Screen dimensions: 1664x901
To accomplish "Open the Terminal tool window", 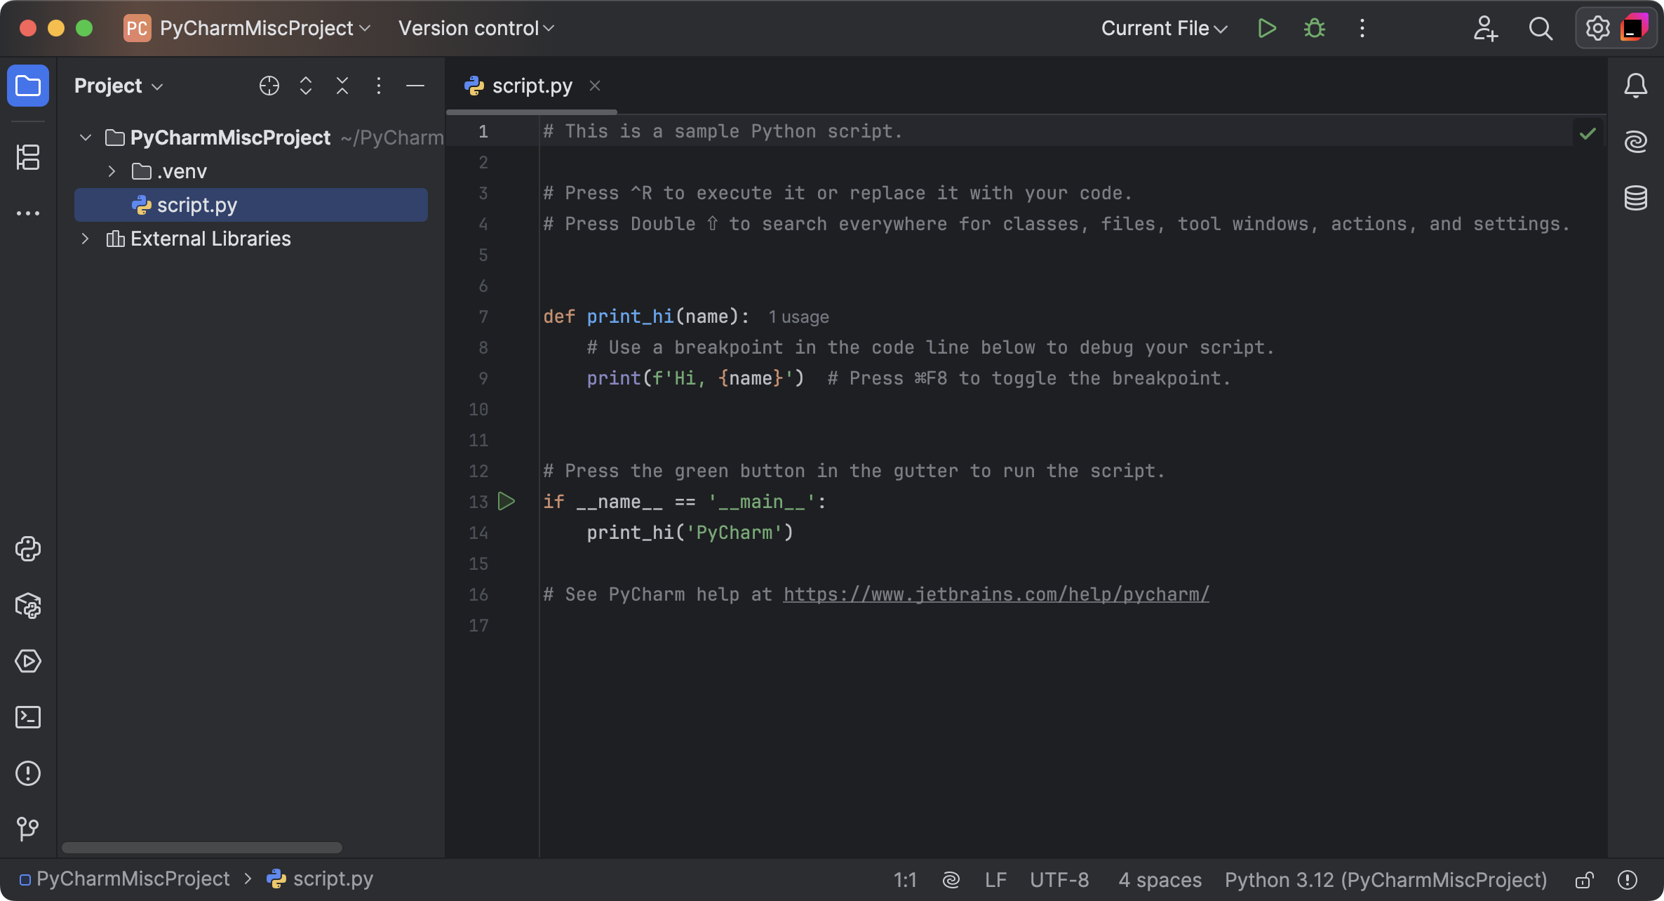I will (28, 717).
